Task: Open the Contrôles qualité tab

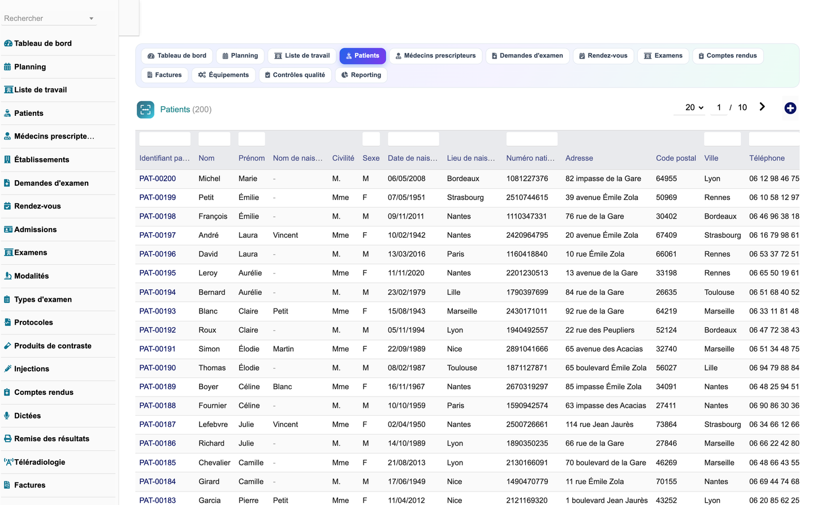Action: [x=295, y=75]
